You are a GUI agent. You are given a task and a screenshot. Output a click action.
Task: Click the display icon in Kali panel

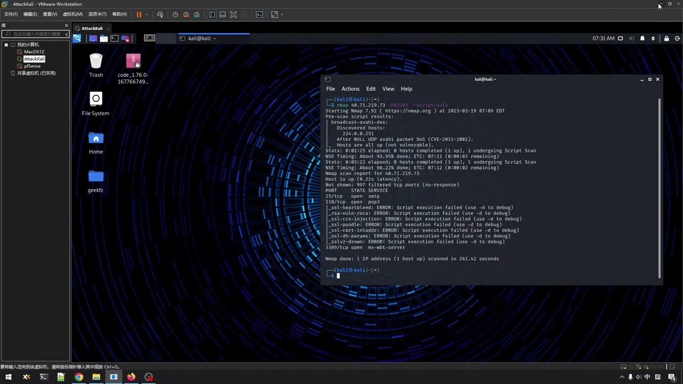click(620, 38)
